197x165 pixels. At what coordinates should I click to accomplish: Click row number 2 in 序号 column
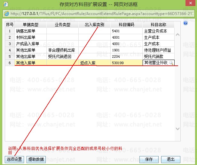(10, 37)
